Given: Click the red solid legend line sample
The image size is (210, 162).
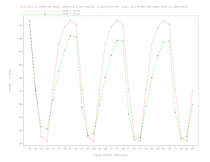Looking at the screenshot, I should click(41, 11).
